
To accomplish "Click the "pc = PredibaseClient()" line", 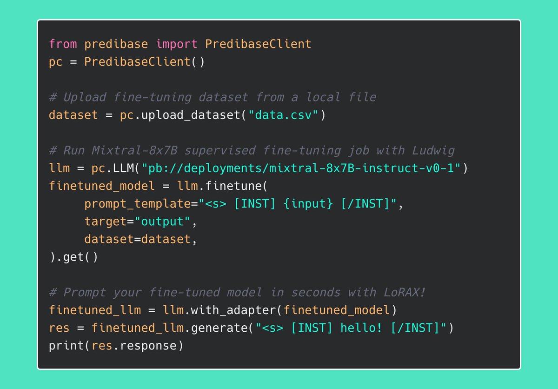I will 126,62.
